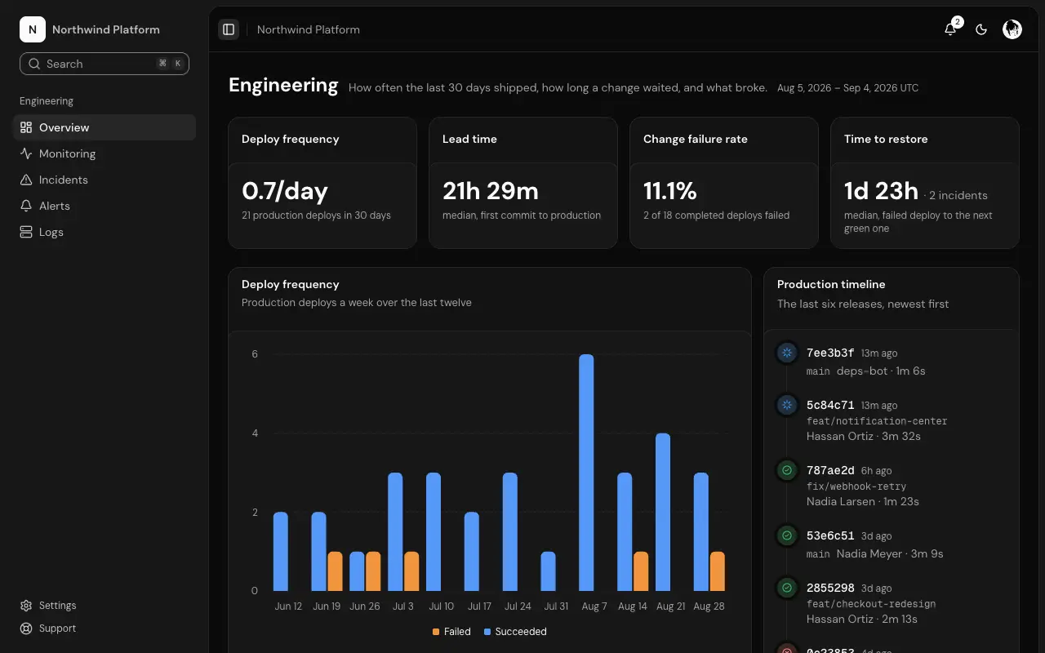Switch theme with the moon icon
Screen dimensions: 1045x653
click(981, 29)
